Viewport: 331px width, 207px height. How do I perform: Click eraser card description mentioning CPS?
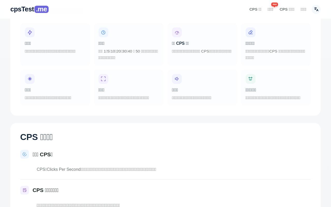pos(275,54)
